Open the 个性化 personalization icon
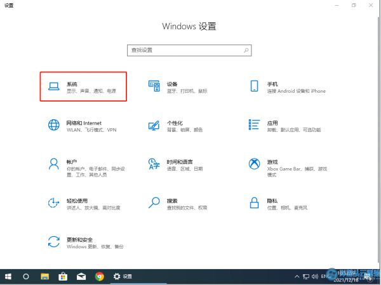The width and height of the screenshot is (381, 285). [x=154, y=126]
